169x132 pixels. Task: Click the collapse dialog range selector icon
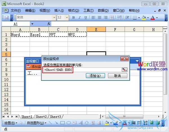[124, 70]
